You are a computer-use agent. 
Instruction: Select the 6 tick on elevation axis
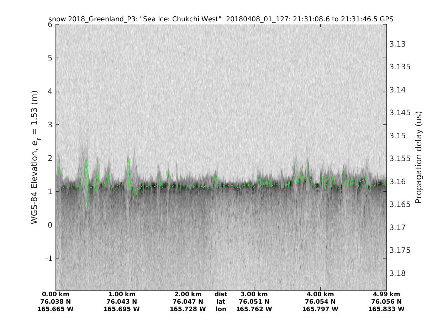(50, 25)
